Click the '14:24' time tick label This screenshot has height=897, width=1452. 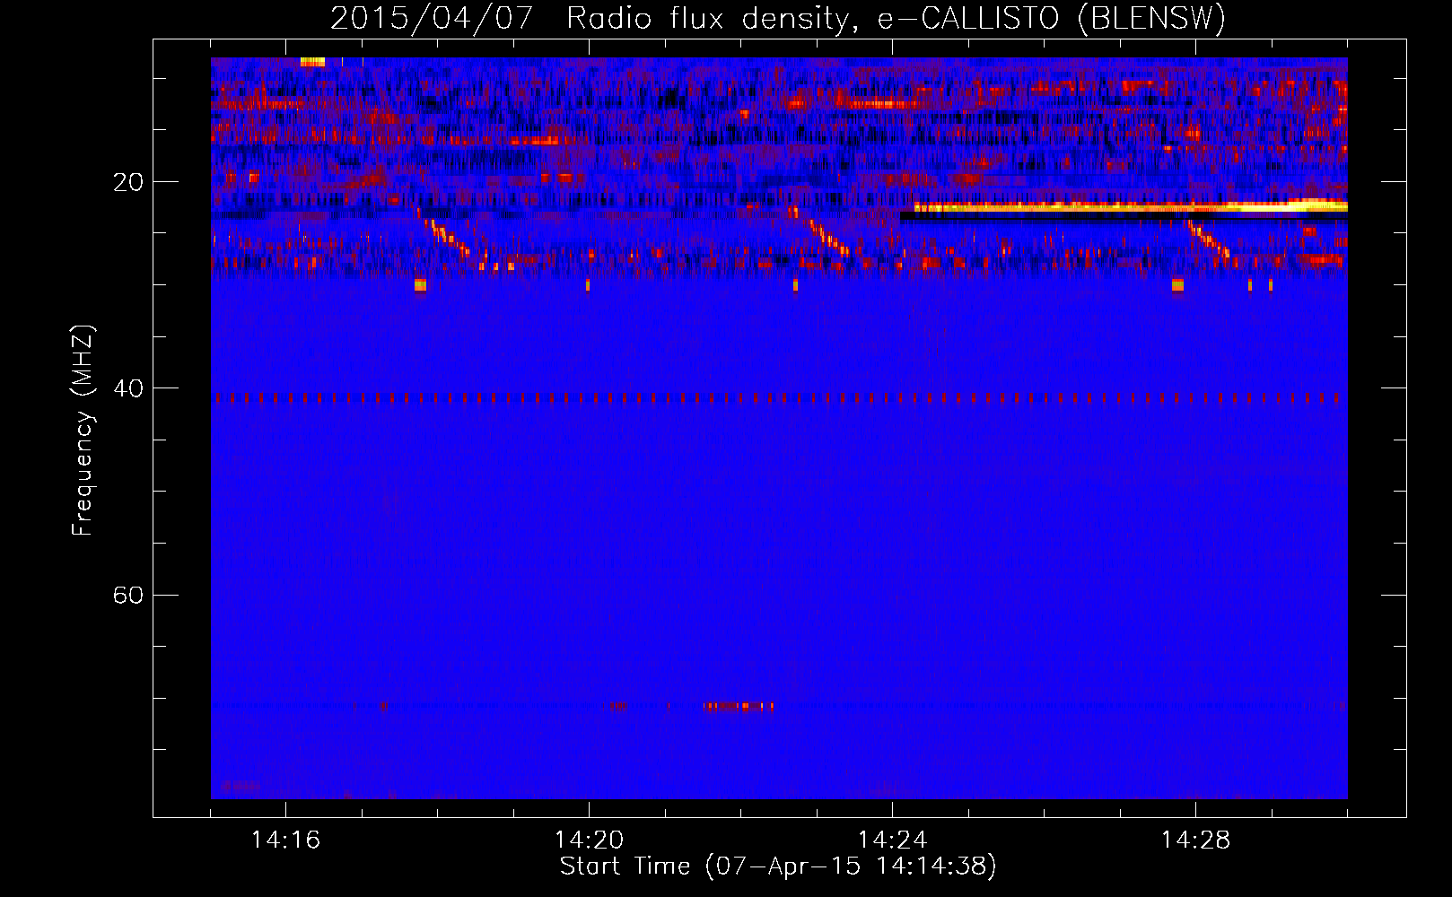click(892, 840)
